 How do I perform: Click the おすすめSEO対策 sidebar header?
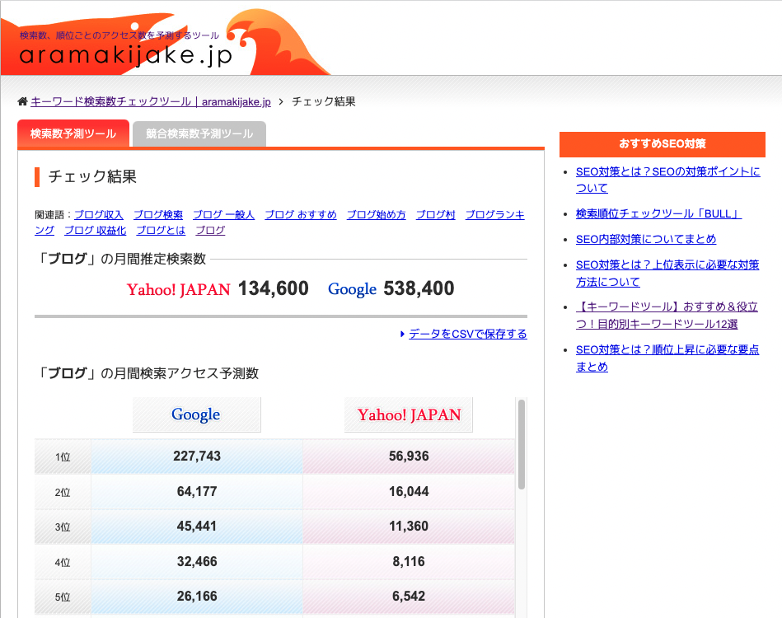tap(663, 144)
